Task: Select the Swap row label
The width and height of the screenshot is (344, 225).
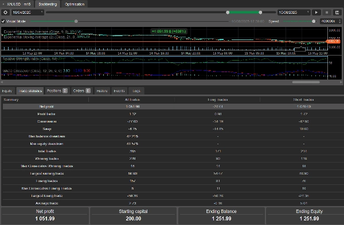Action: point(47,129)
